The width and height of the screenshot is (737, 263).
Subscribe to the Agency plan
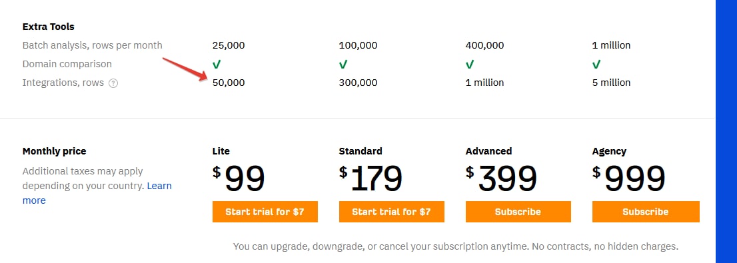tap(646, 212)
